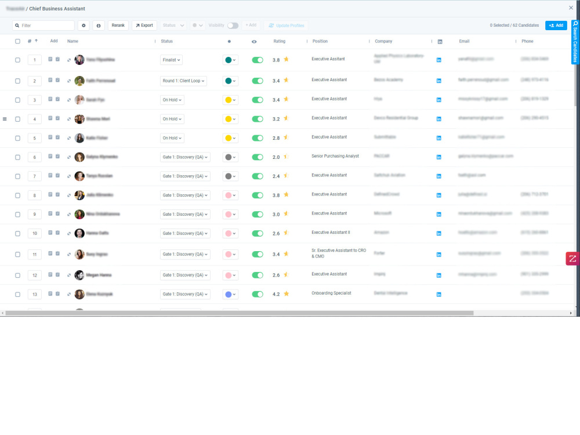Open the teal color swatch in row 1
The width and height of the screenshot is (580, 435).
click(230, 60)
